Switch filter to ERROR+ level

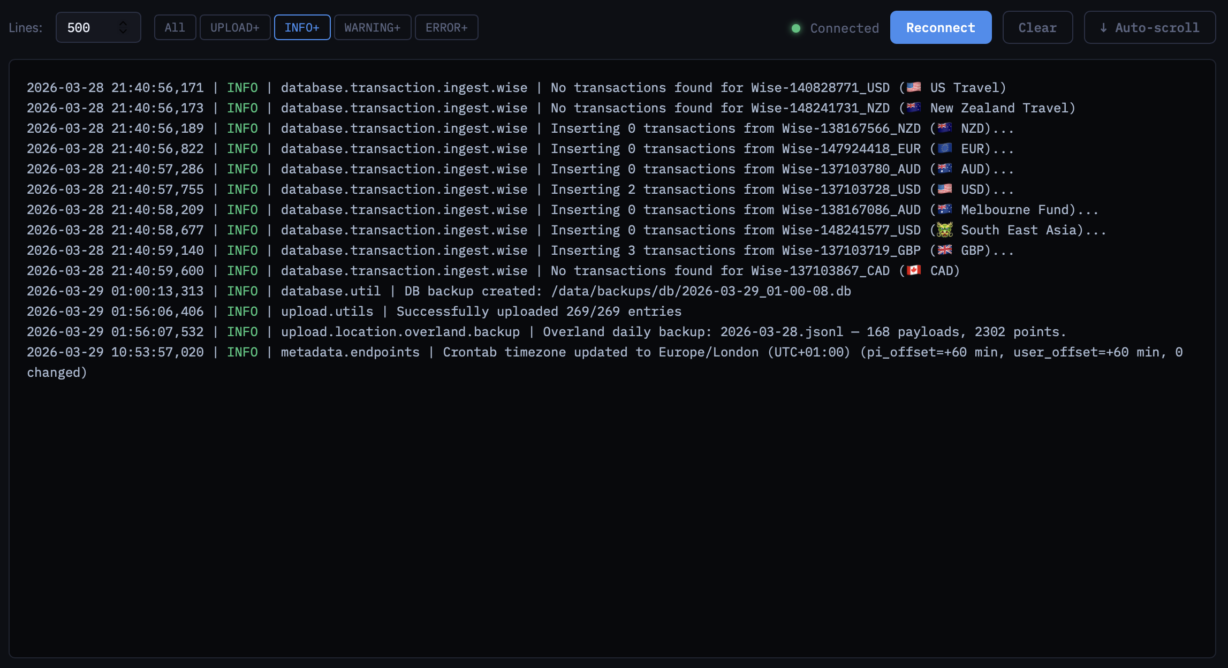pos(446,28)
